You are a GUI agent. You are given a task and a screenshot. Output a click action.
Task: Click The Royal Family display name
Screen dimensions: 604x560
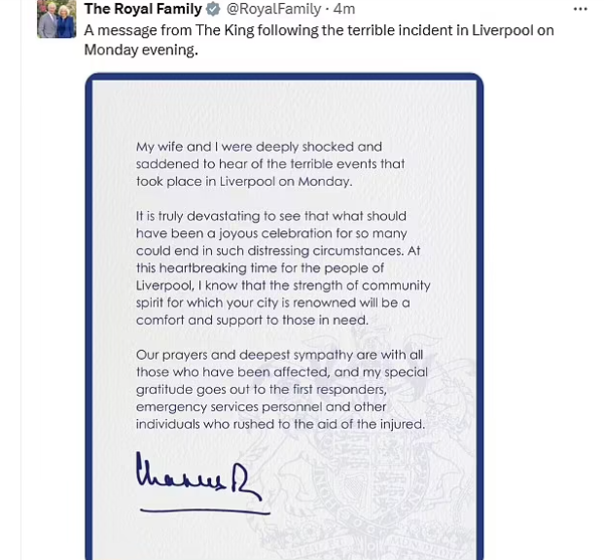click(143, 9)
